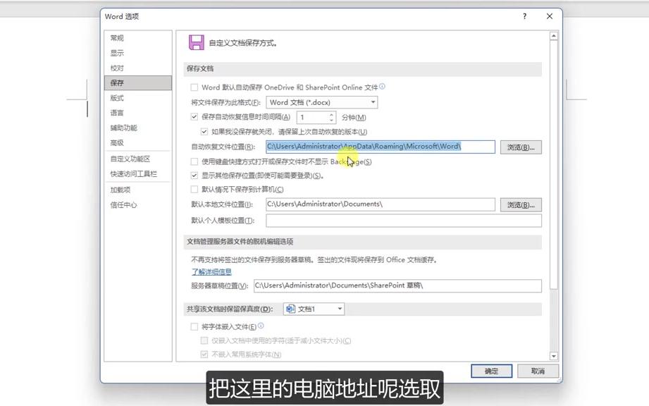Click the vertical scrollbar thumb

[553, 165]
